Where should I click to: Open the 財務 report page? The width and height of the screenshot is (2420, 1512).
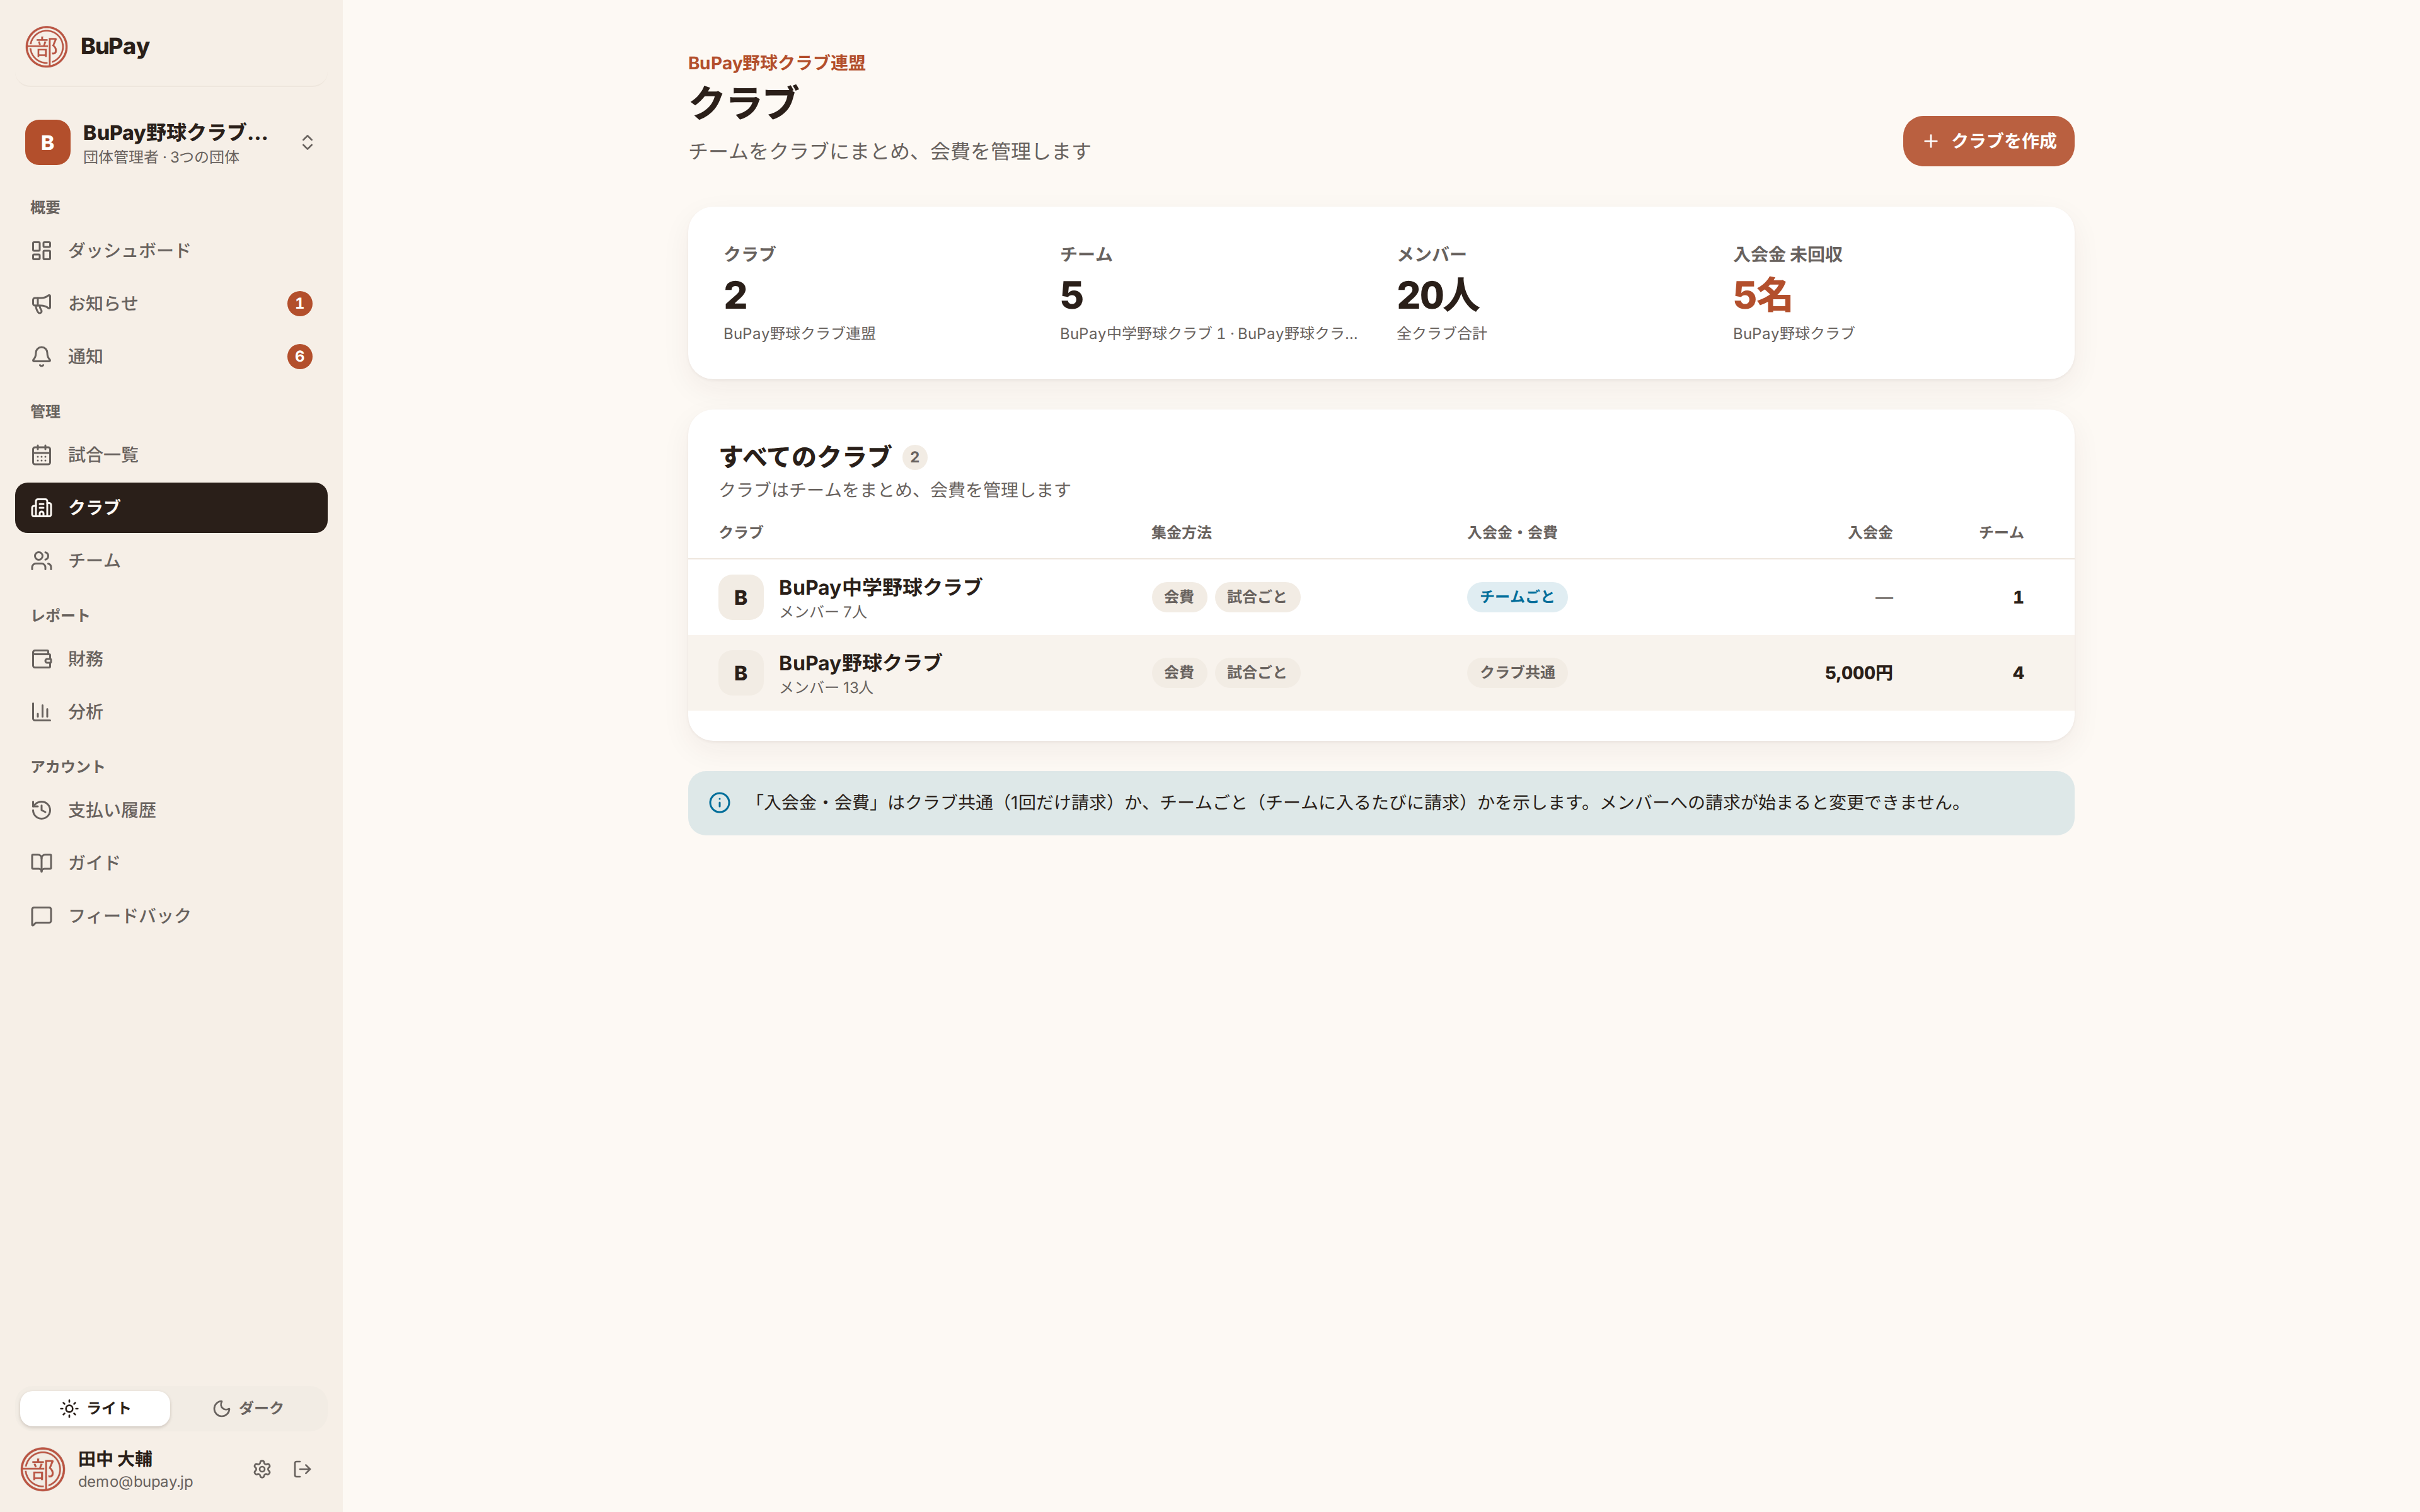click(171, 659)
